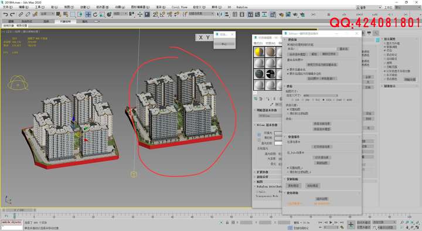Switch to the 自由形式 ribbon tab
The width and height of the screenshot is (422, 231).
(27, 21)
